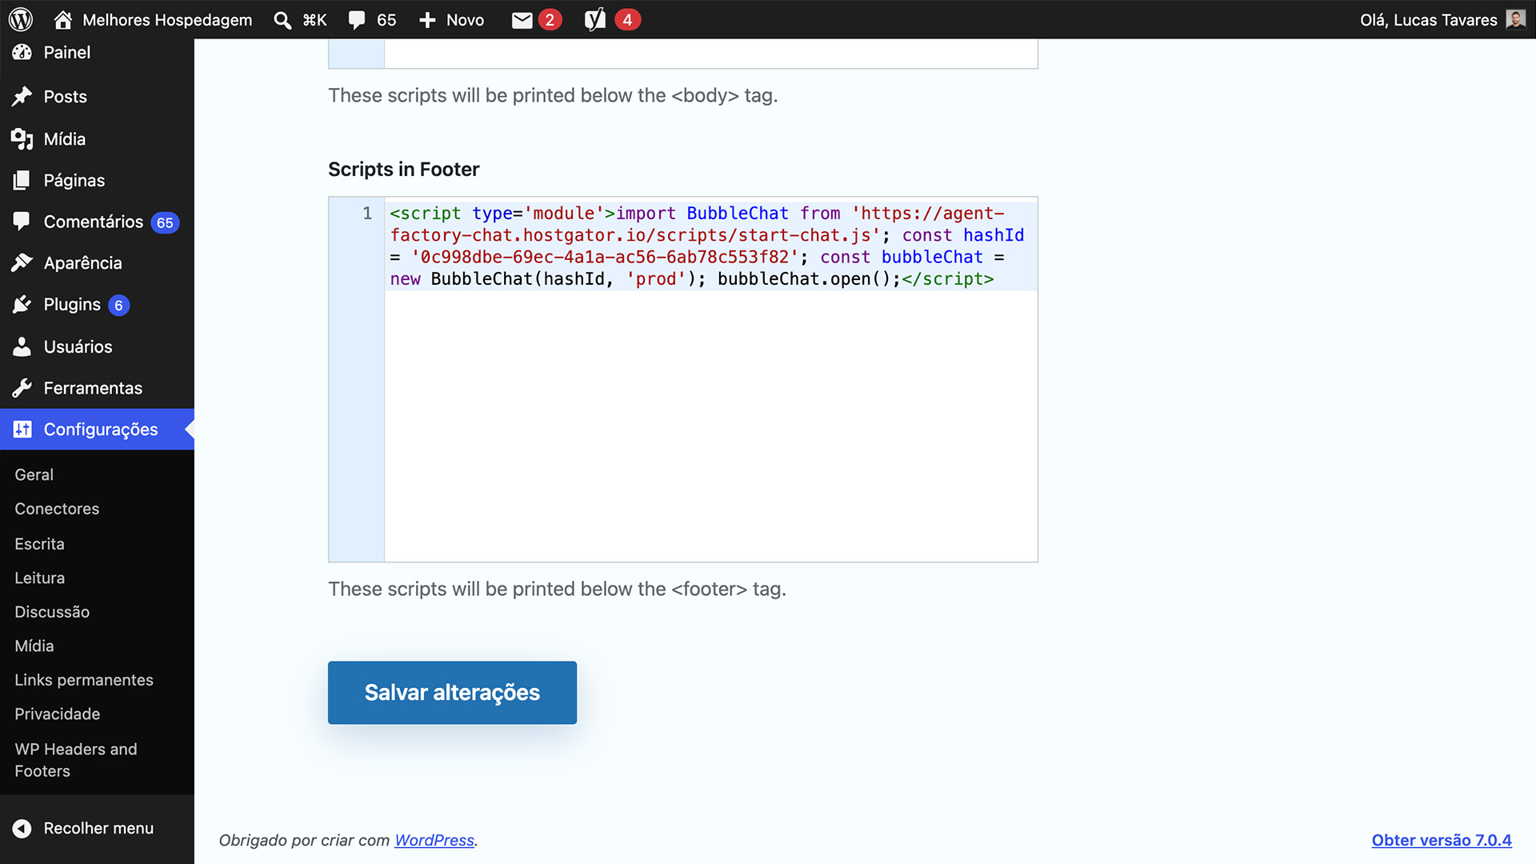
Task: Click the Scripts in Footer heading
Action: point(403,170)
